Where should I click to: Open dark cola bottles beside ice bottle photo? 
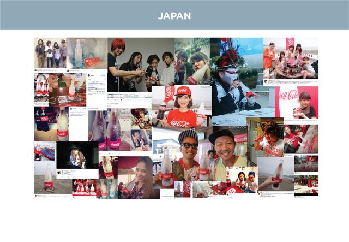pyautogui.click(x=51, y=124)
